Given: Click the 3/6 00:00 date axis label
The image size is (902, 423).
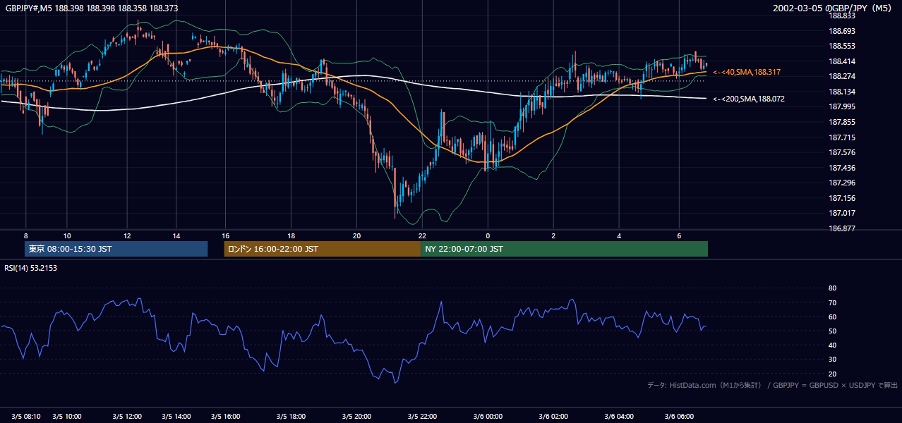Looking at the screenshot, I should (x=488, y=417).
